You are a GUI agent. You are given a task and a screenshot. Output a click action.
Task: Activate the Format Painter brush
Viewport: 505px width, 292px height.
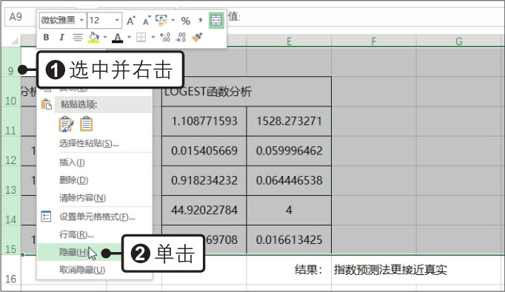pyautogui.click(x=197, y=37)
